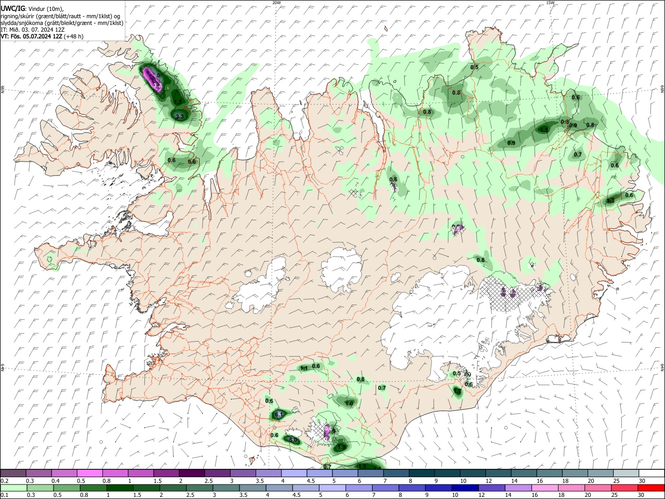Click the '30' label in the lower legend row
Viewport: 665px width, 499px height.
pyautogui.click(x=641, y=495)
